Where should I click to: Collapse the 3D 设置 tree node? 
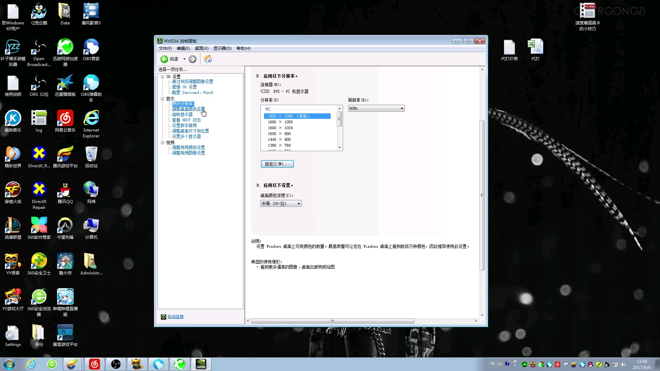coord(162,77)
